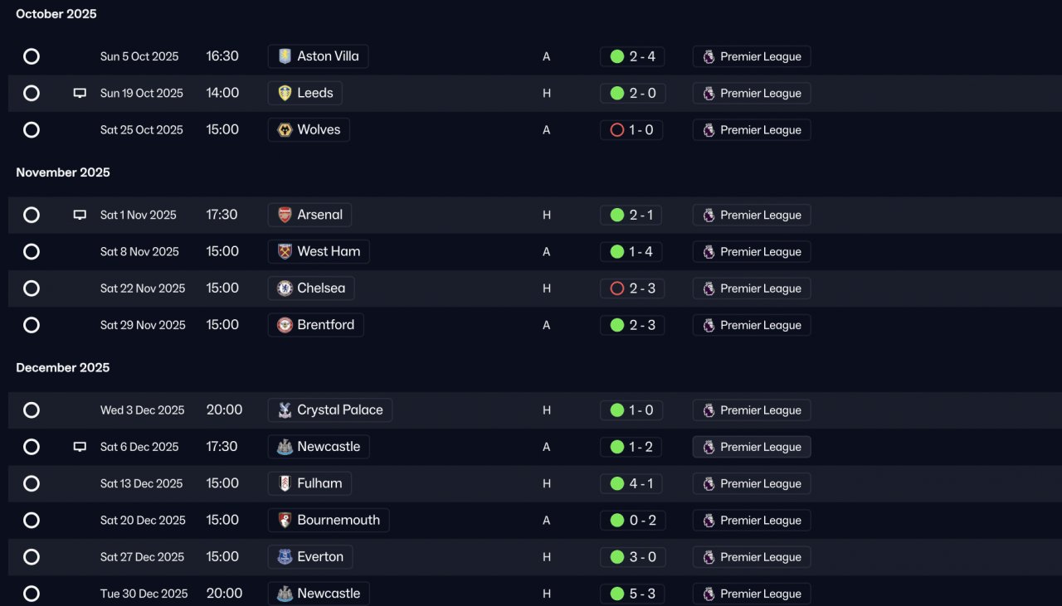
Task: Open the 2 - 4 result against Aston Villa
Action: pos(631,56)
